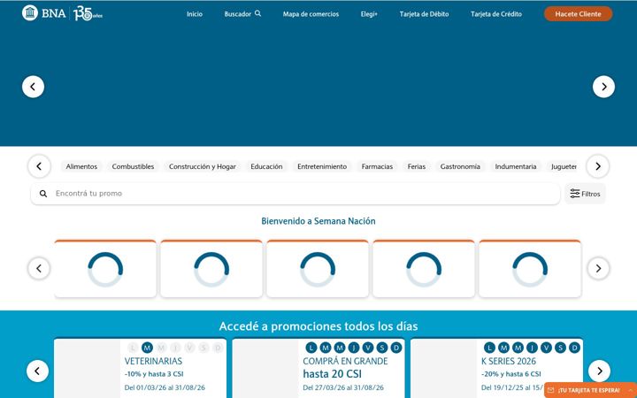Viewport: 637px width, 398px height.
Task: Expand the Tu Tarjeta Te Espera widget chevron
Action: (x=630, y=390)
